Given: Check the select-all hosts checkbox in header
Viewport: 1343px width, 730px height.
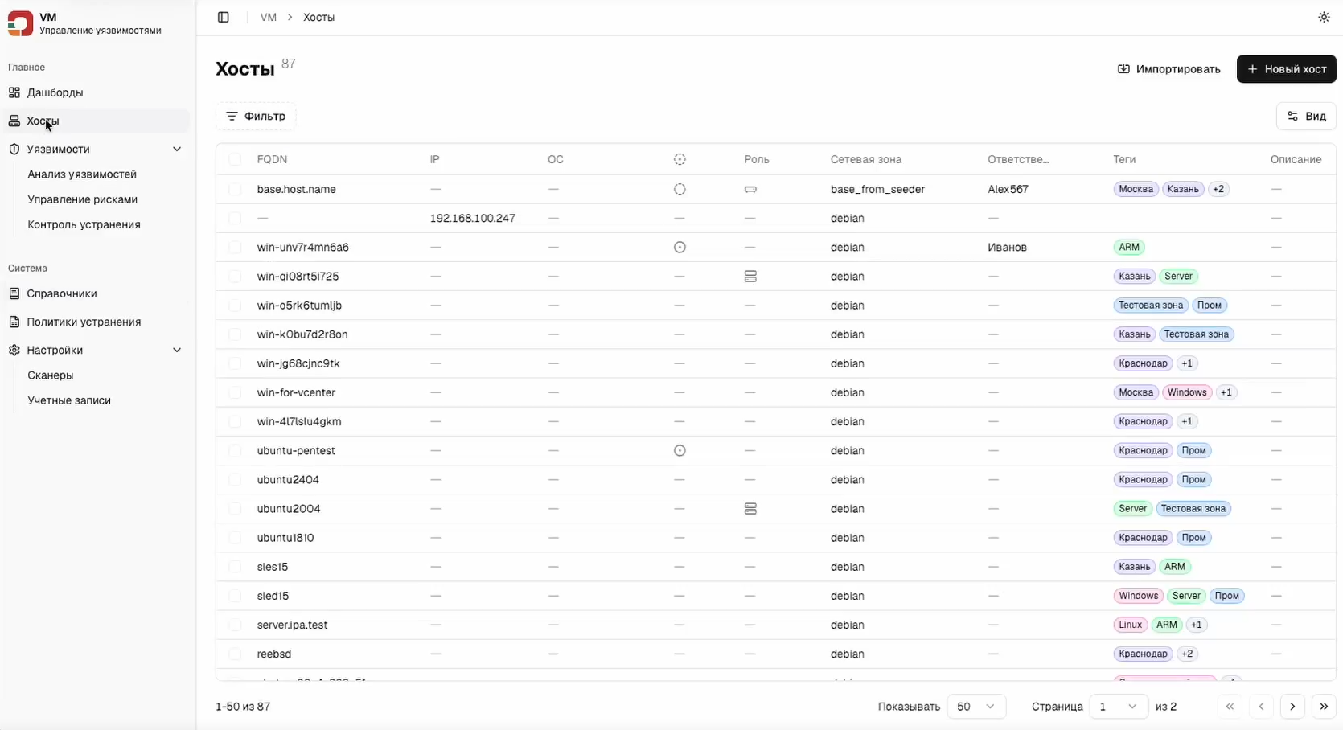Looking at the screenshot, I should tap(235, 159).
